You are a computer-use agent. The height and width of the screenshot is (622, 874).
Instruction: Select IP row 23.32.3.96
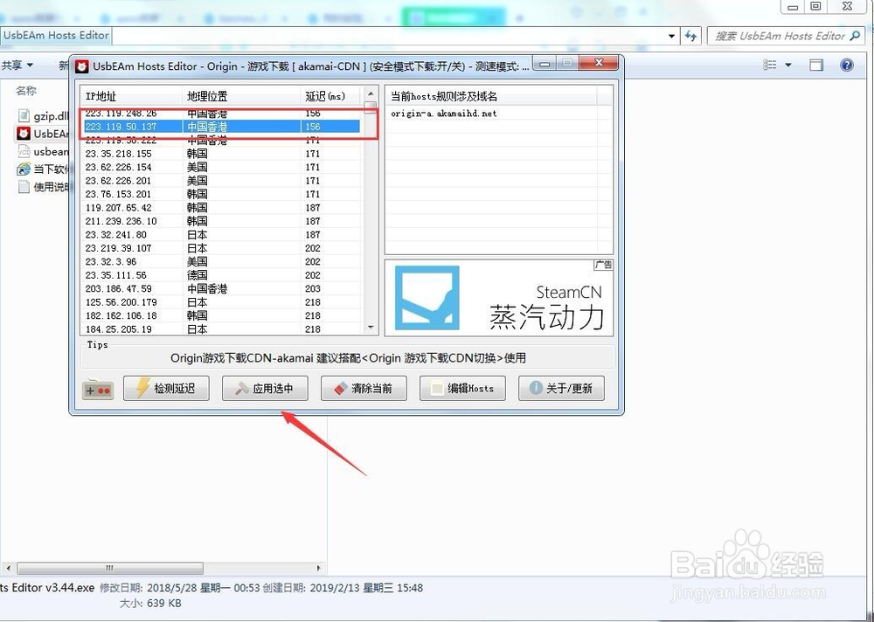[x=222, y=261]
